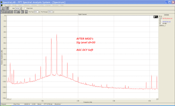This screenshot has height=106, width=175.
Task: Click the 96000 Hz status entry
Action: 27,104
